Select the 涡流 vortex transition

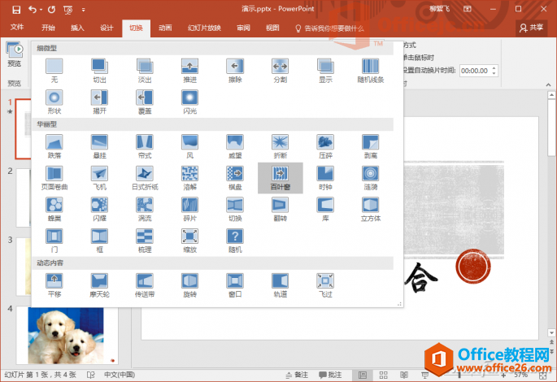click(x=145, y=210)
